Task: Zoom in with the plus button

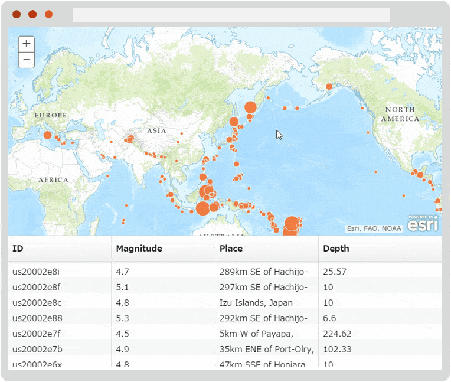Action: tap(27, 44)
